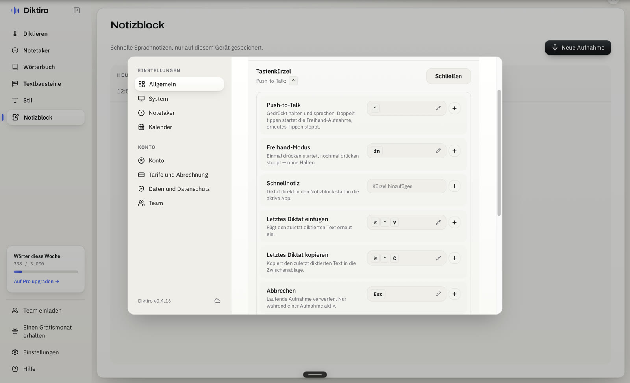This screenshot has height=383, width=630.
Task: Open Tarife und Abrechnung settings
Action: pos(179,175)
